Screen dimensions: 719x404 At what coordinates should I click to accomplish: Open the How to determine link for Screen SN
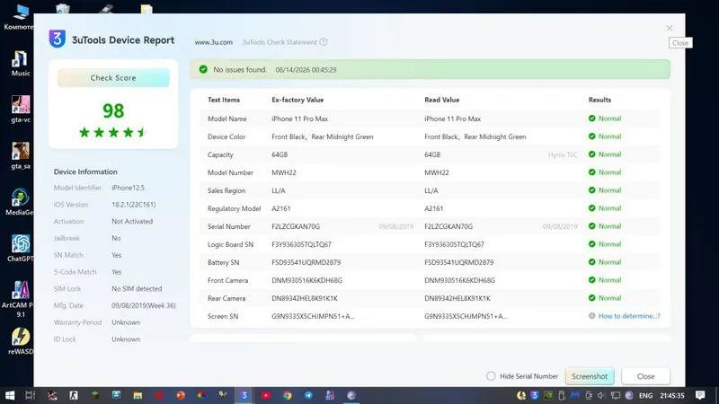[629, 316]
